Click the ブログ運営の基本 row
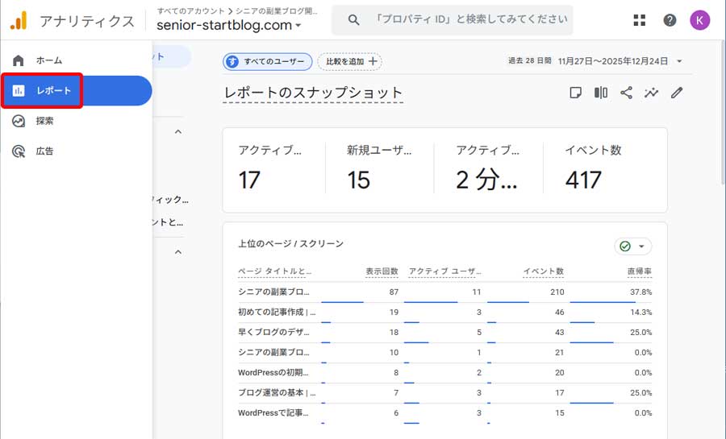The image size is (726, 439). 445,393
